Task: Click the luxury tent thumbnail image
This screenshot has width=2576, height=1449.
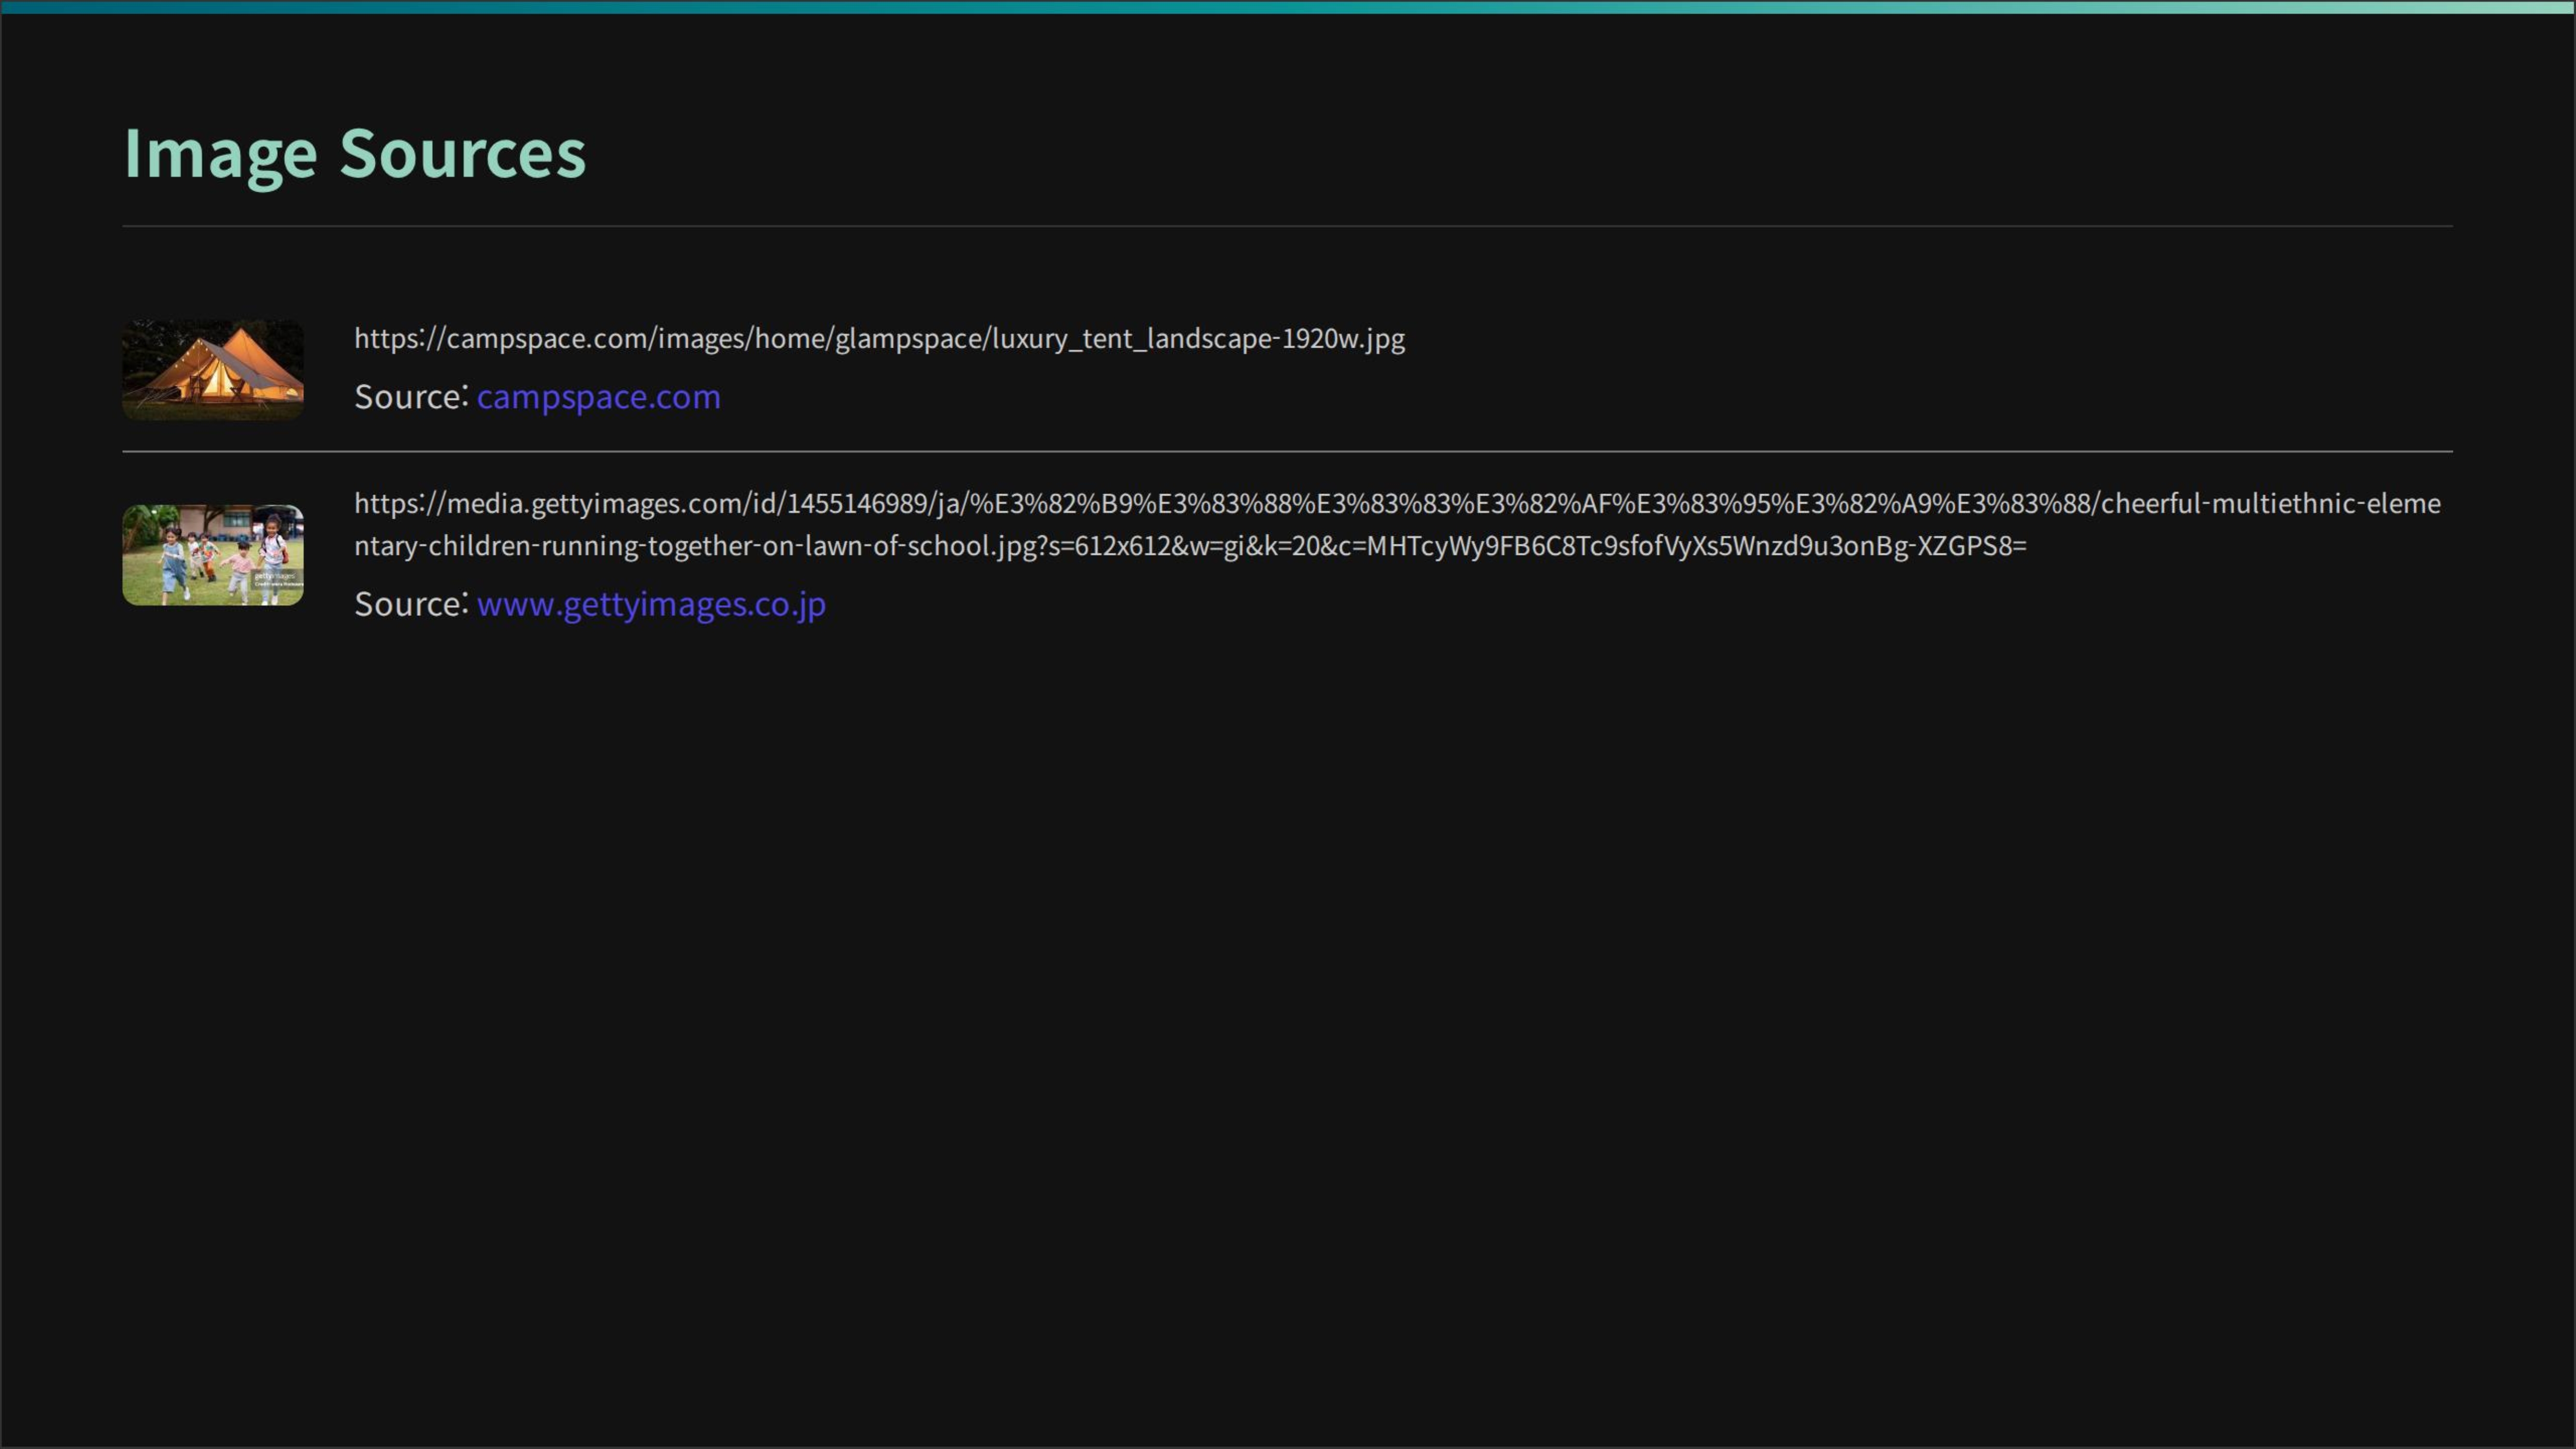Action: [212, 370]
